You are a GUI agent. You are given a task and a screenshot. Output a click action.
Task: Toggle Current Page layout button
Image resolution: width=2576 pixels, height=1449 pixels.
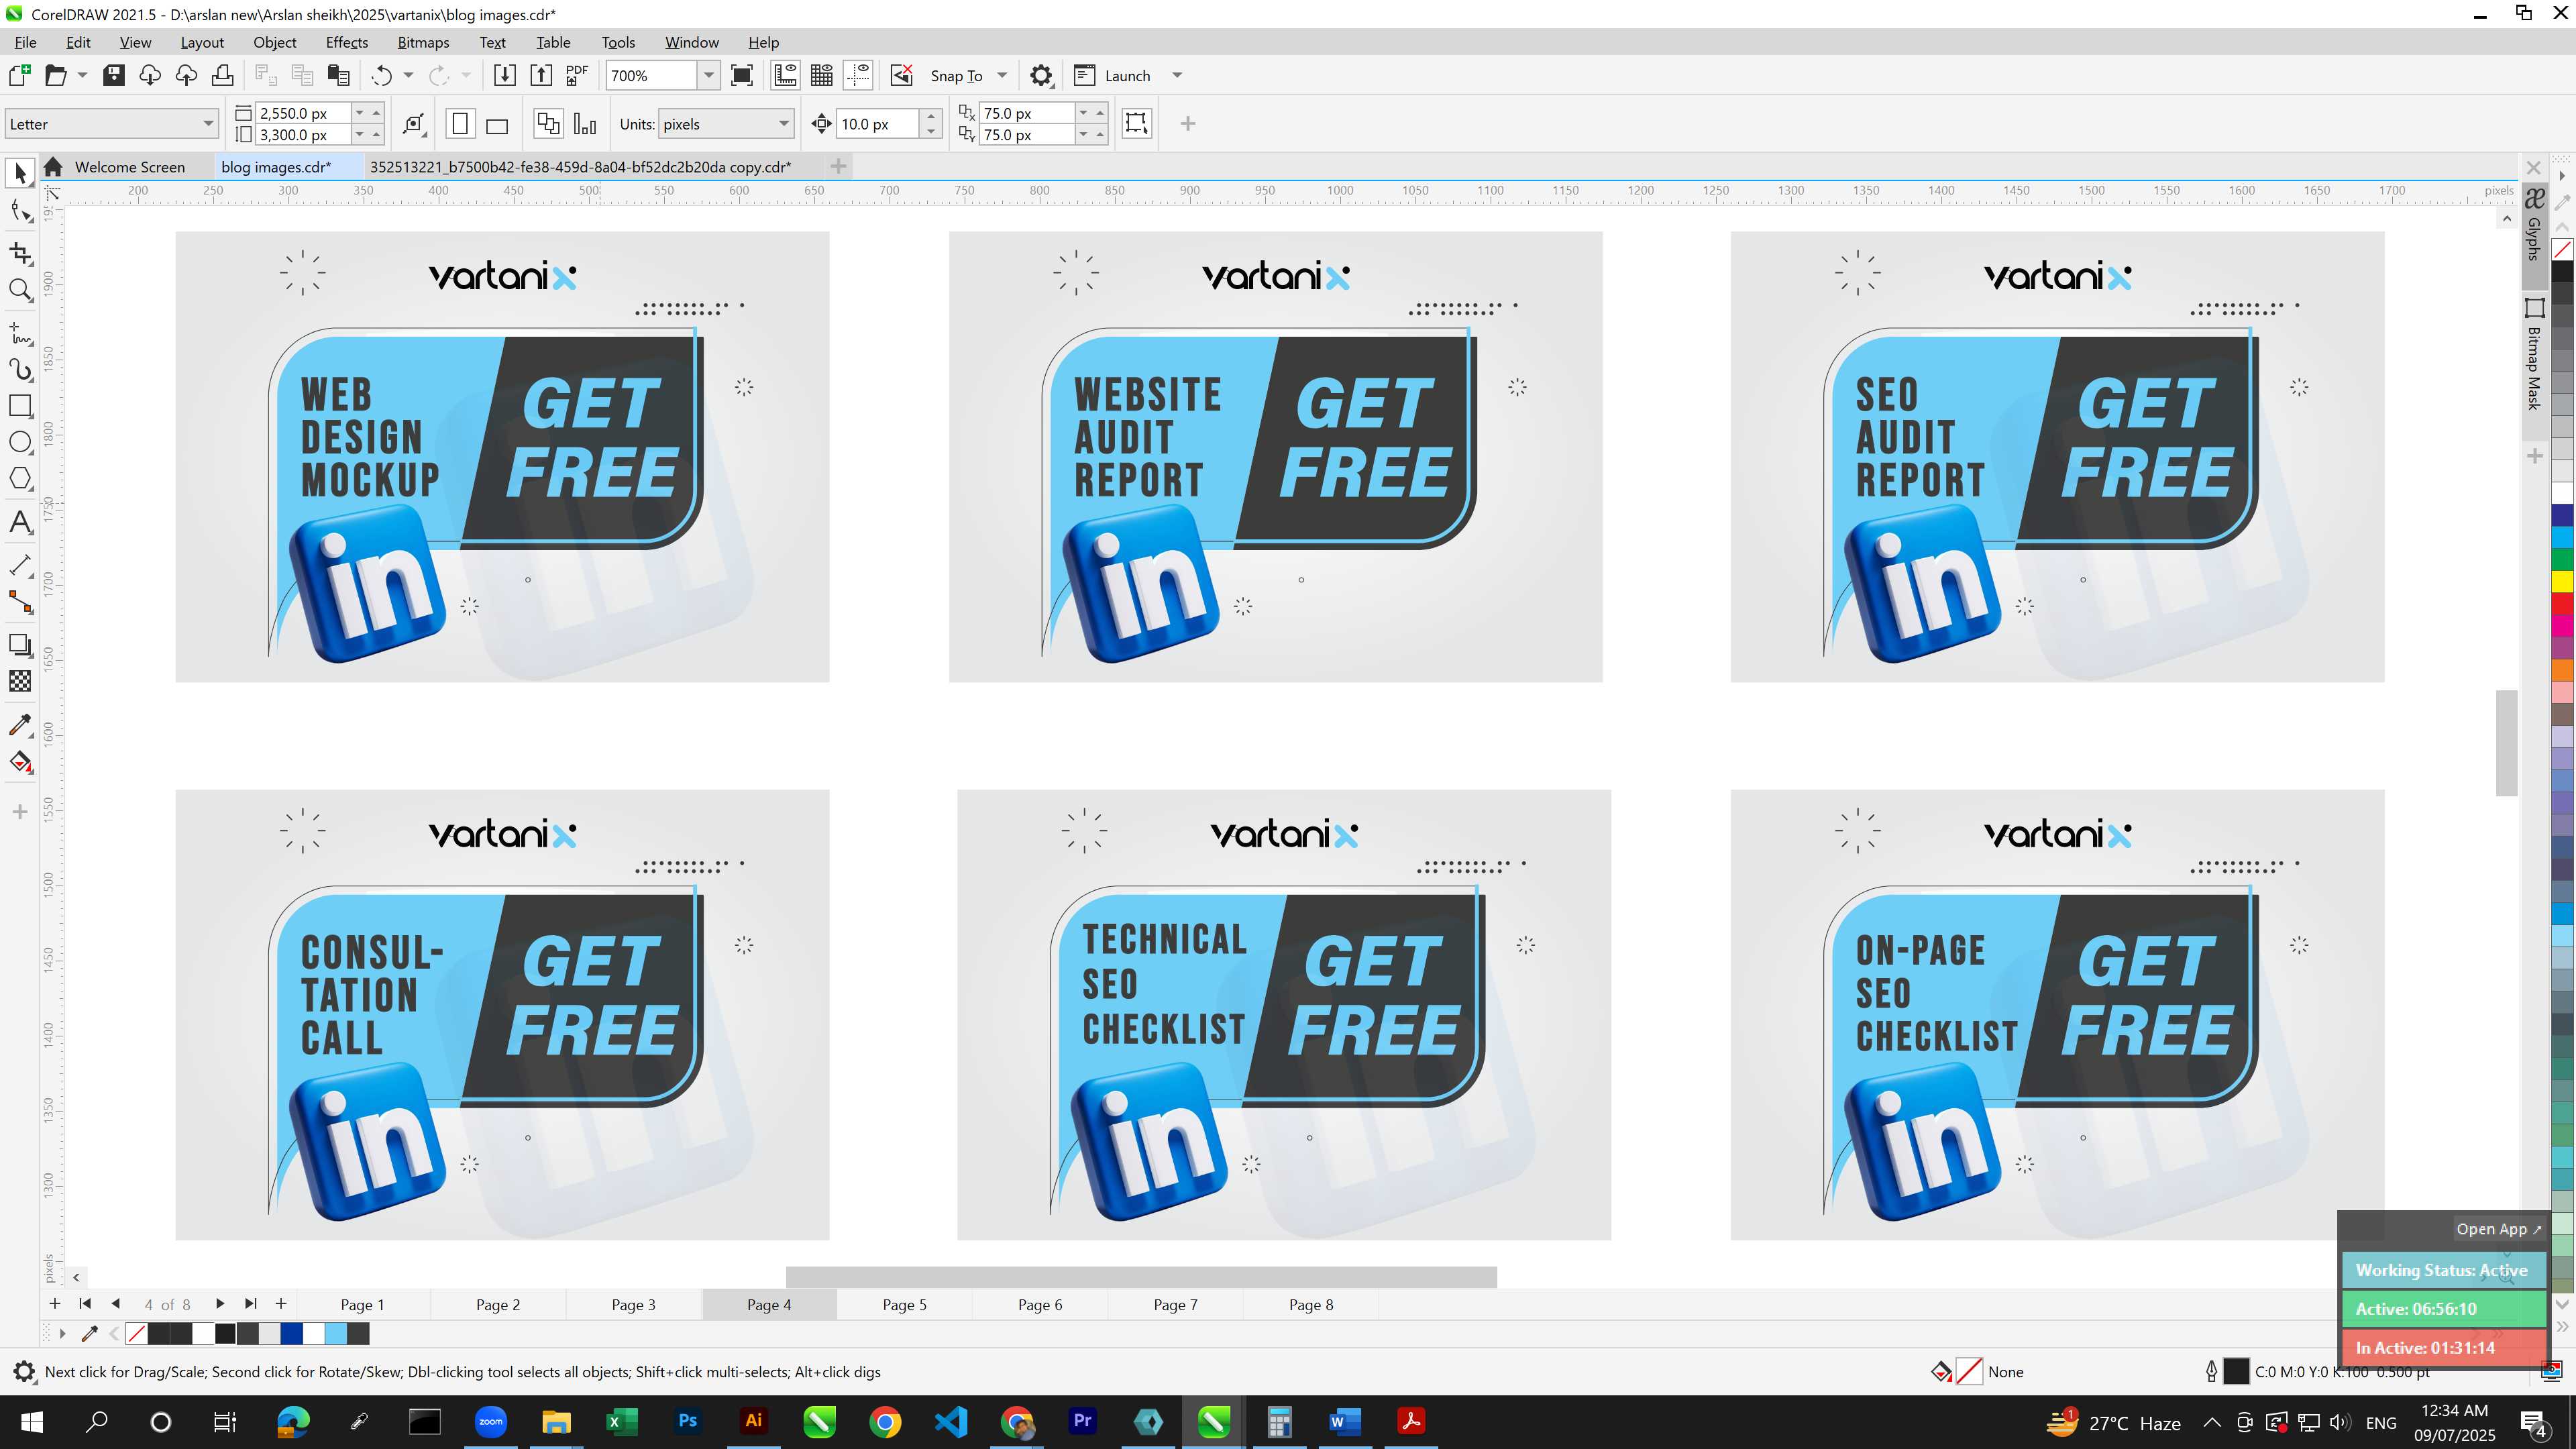[x=585, y=124]
